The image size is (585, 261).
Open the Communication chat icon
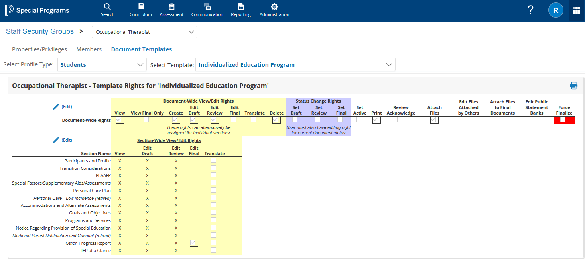207,7
